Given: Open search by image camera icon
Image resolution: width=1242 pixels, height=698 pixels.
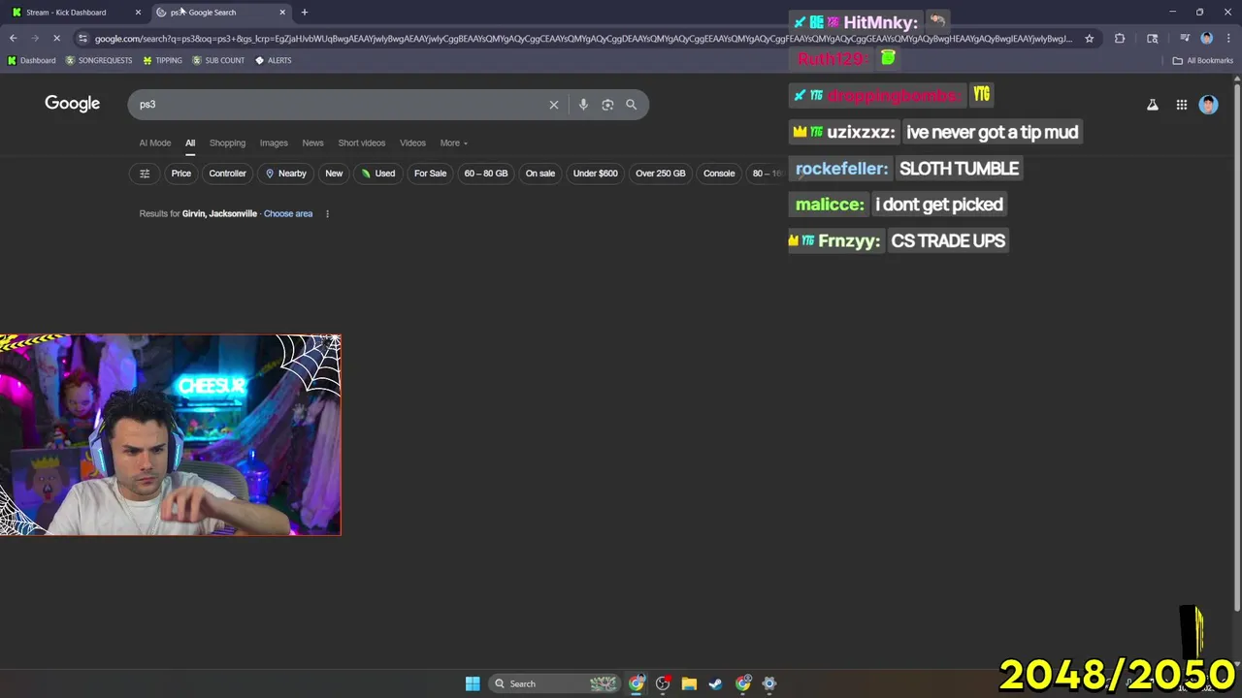Looking at the screenshot, I should click(x=607, y=105).
